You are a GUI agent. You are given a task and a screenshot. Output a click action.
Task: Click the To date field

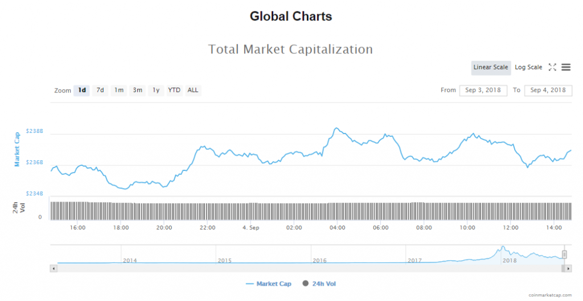pyautogui.click(x=548, y=90)
